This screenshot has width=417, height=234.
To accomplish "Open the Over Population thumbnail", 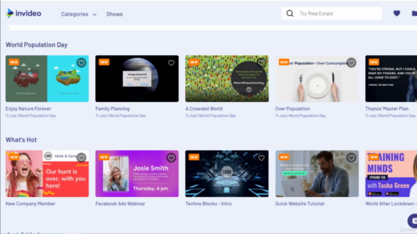I will [x=317, y=79].
